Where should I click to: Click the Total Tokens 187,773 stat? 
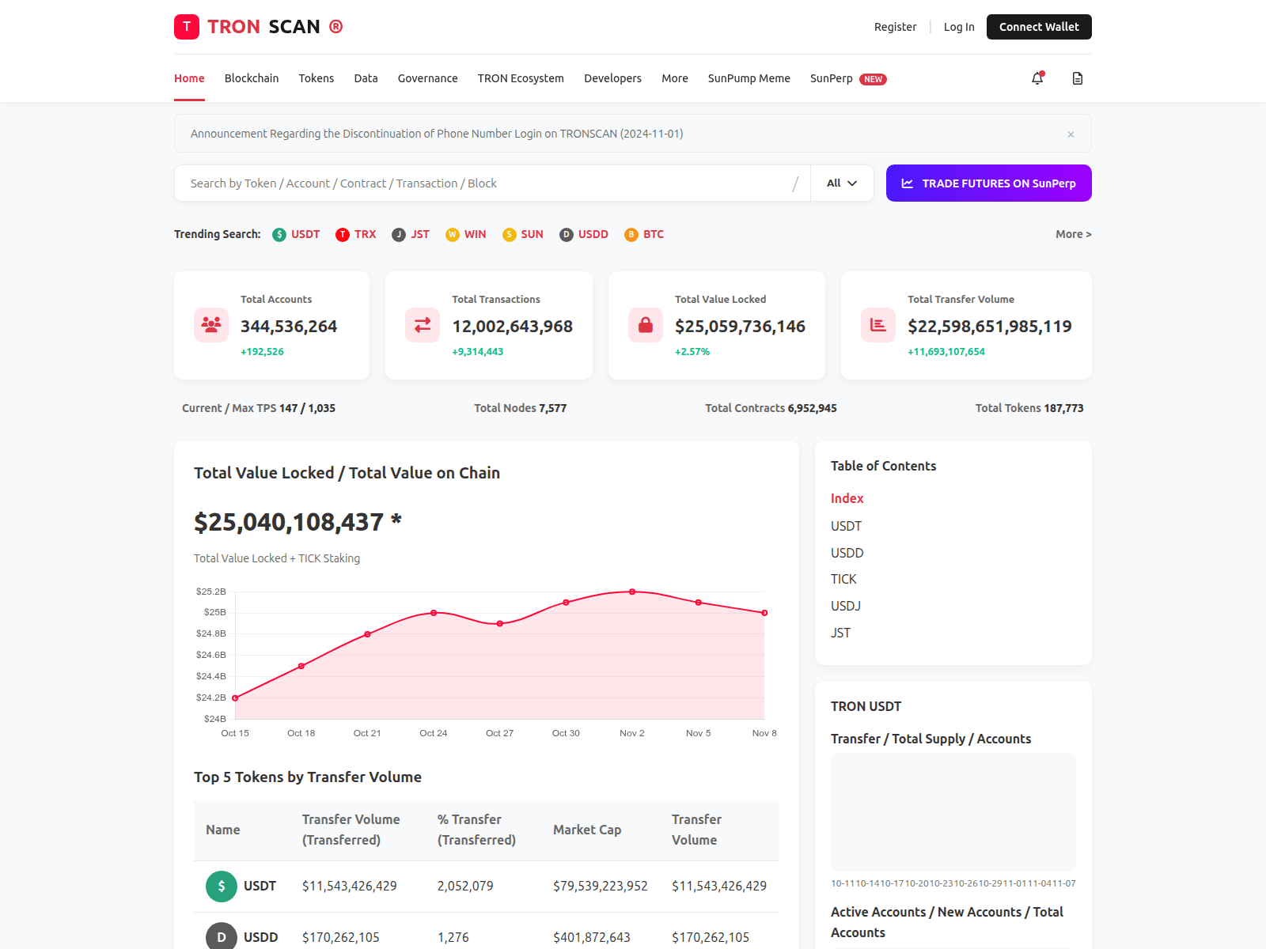coord(1029,408)
